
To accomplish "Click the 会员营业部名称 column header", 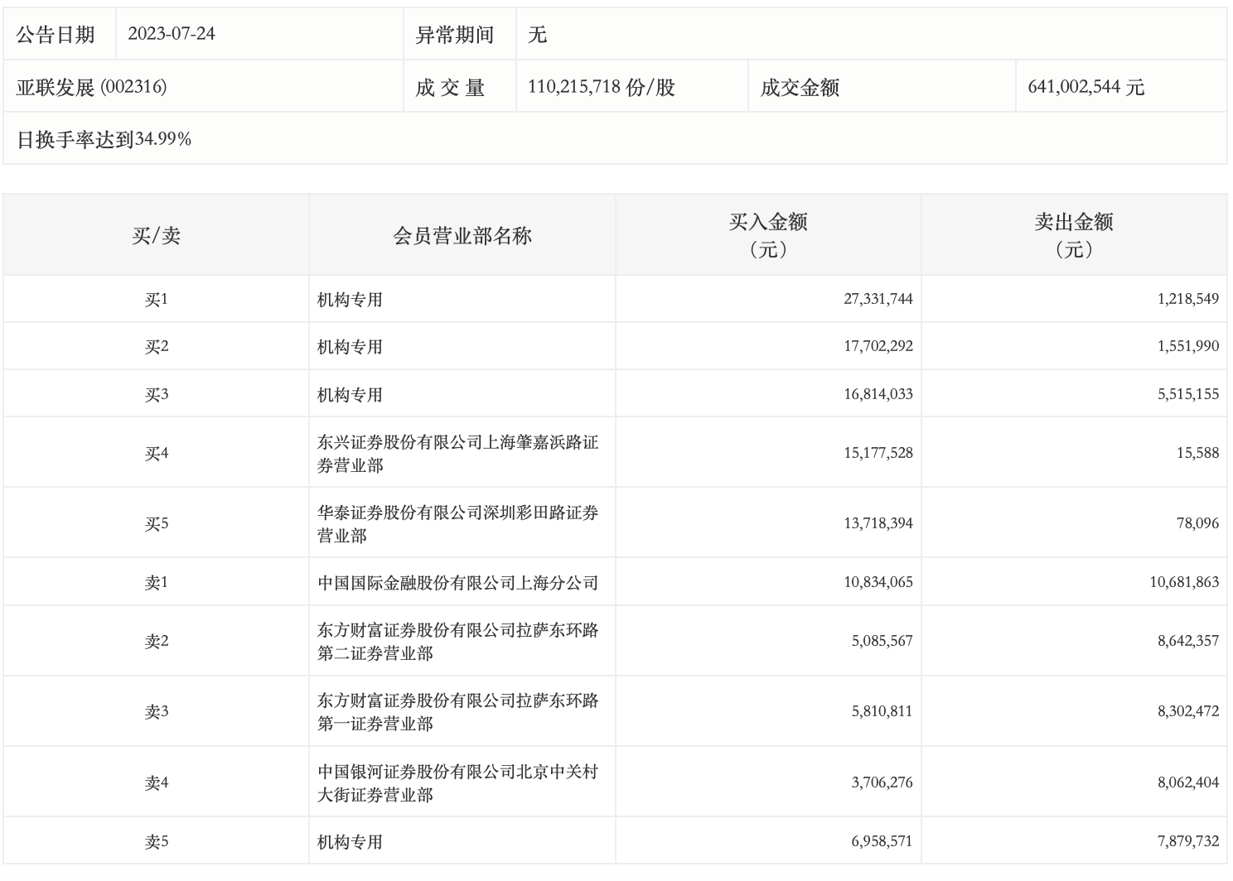I will tap(462, 236).
